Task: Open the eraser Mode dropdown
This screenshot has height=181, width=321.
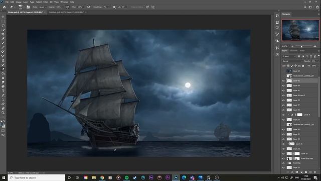Action: 42,7
